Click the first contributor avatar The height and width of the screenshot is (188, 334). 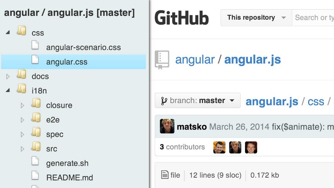[x=219, y=147]
